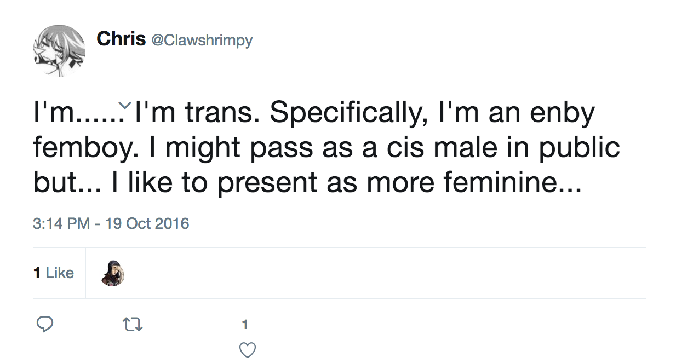Image resolution: width=676 pixels, height=363 pixels.
Task: Show who liked via the 1 Like link
Action: (54, 273)
